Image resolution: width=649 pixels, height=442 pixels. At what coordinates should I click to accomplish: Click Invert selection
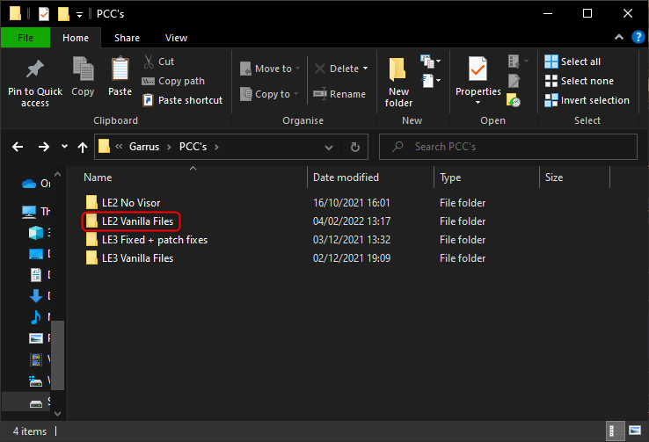(x=587, y=100)
